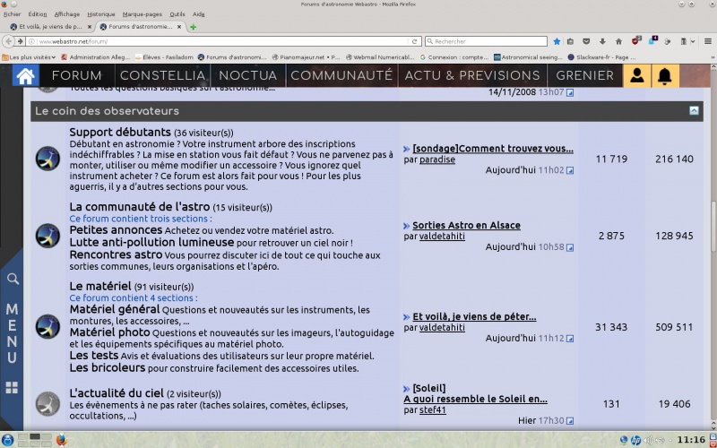Expand Les plus visités bookmarks dropdown

pos(30,57)
